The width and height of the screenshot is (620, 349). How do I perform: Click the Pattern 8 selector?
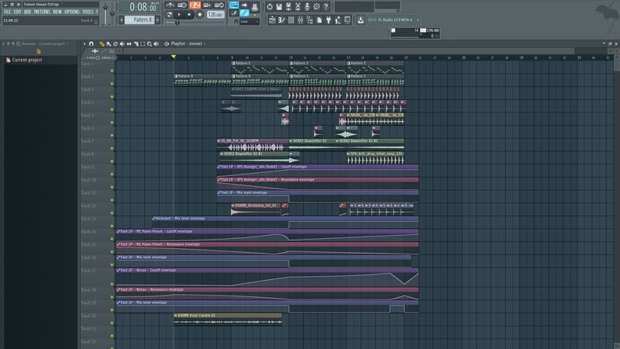139,20
